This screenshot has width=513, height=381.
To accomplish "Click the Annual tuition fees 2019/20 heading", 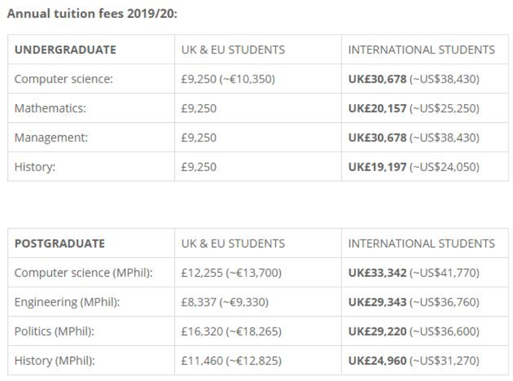I will click(x=92, y=14).
